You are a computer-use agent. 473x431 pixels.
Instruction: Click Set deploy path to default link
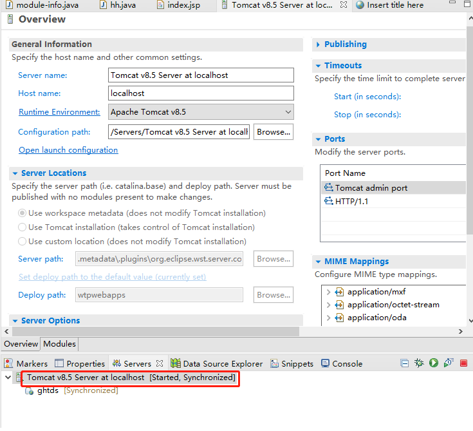[112, 277]
